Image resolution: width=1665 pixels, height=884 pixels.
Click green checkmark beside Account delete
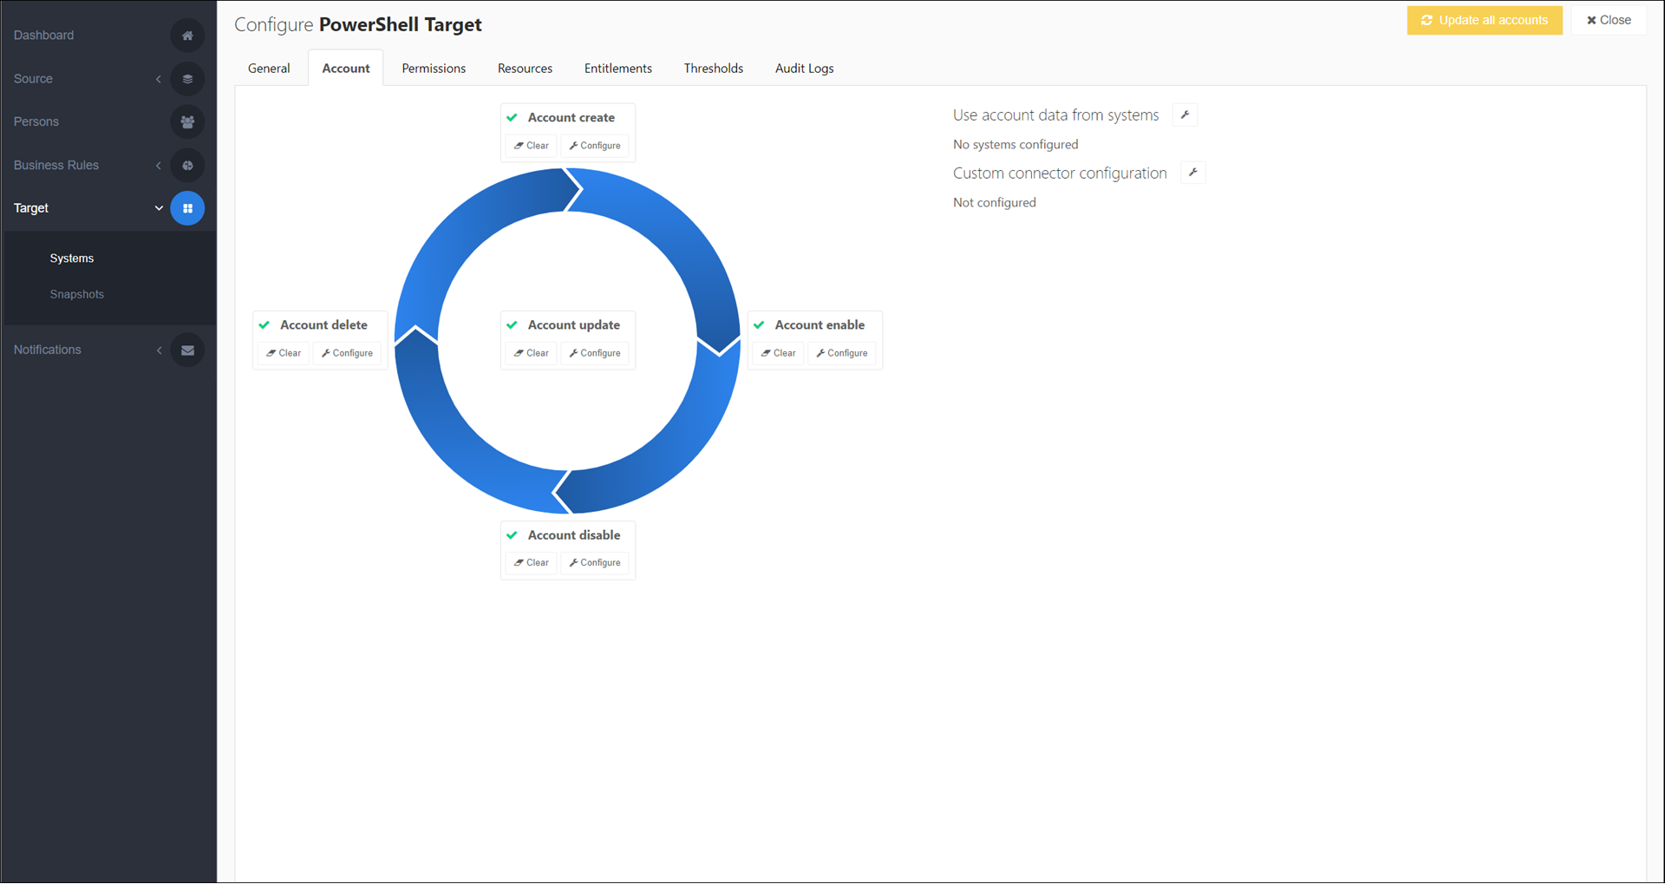tap(264, 325)
